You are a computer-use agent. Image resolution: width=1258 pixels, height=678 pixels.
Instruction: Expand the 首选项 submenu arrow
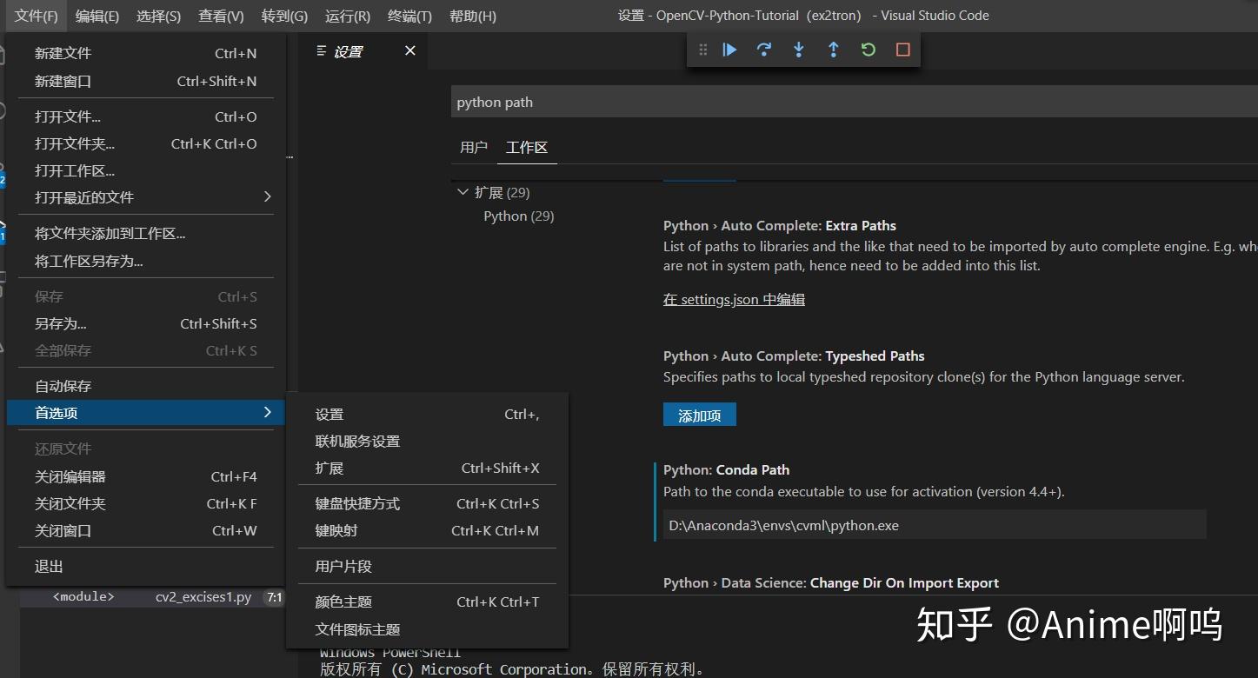[x=267, y=413]
